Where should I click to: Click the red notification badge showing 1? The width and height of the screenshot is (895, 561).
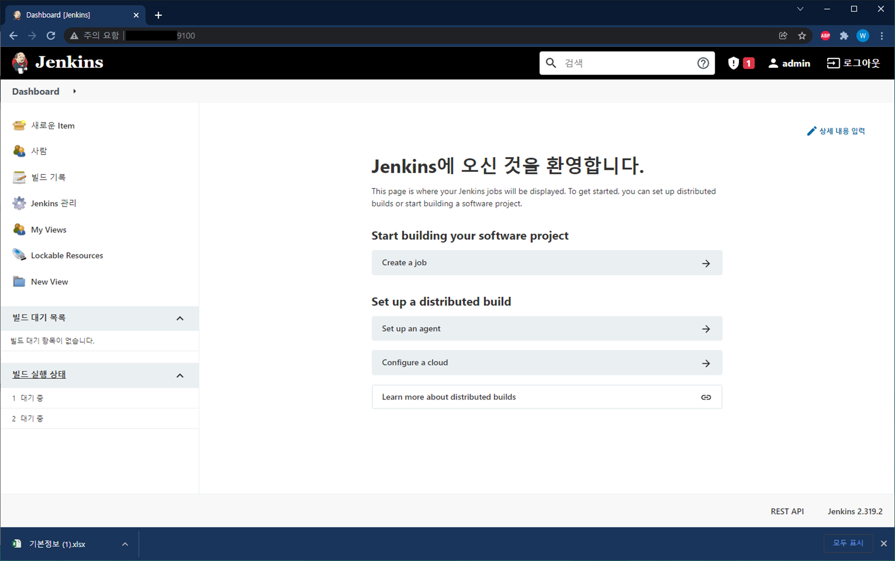coord(748,63)
